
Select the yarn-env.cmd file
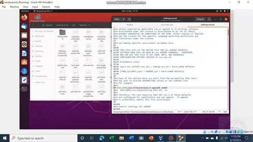coord(62,90)
